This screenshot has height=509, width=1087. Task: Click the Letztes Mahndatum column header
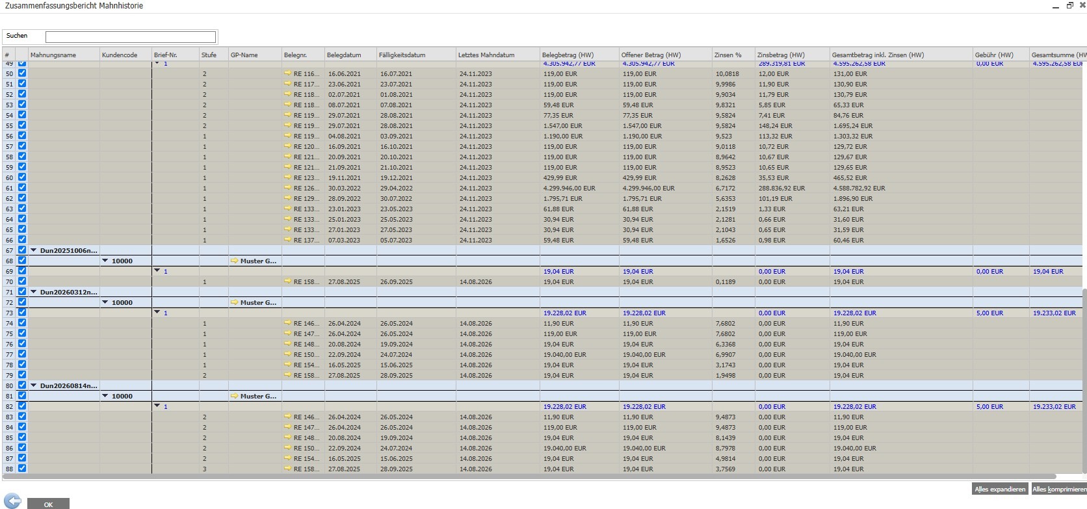498,55
